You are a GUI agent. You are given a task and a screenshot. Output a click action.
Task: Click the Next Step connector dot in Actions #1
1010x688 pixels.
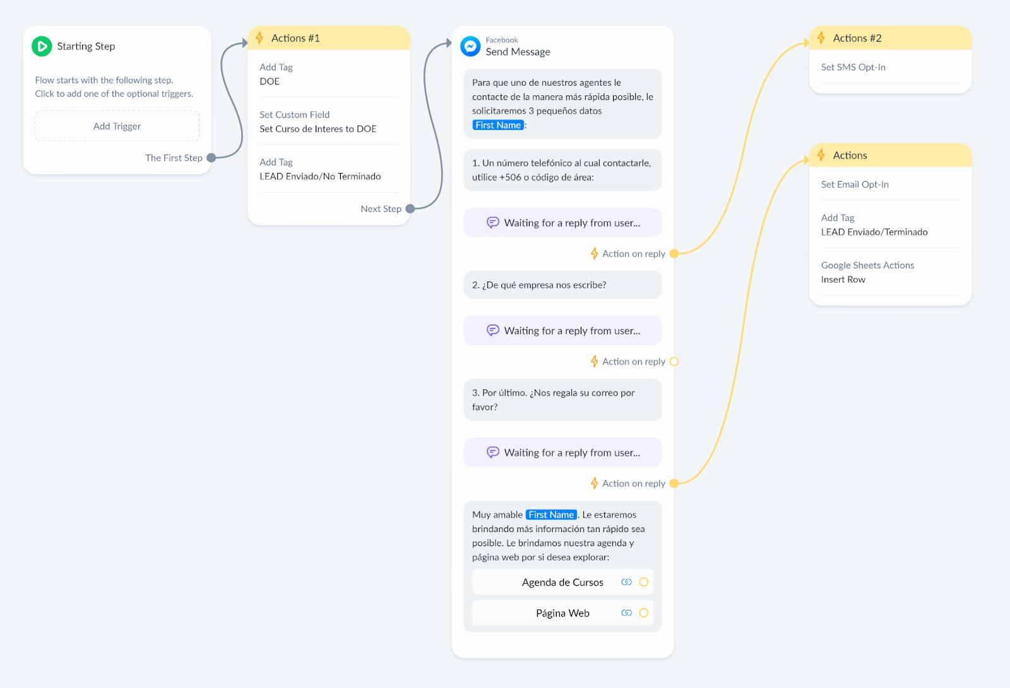[x=410, y=209]
